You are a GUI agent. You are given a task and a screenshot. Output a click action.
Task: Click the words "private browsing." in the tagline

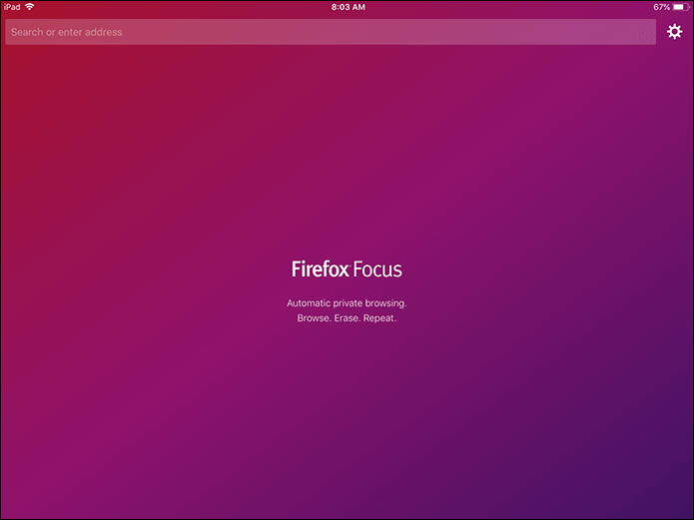point(370,302)
